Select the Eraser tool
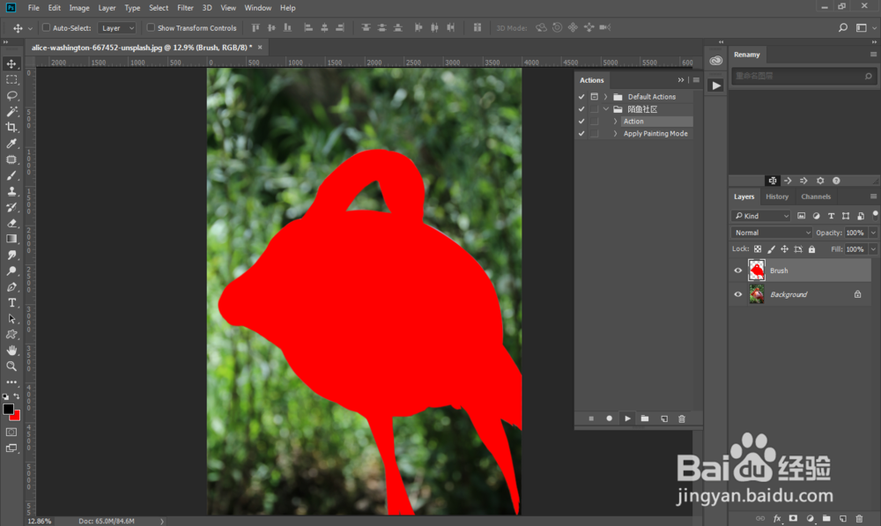881x526 pixels. [x=11, y=223]
